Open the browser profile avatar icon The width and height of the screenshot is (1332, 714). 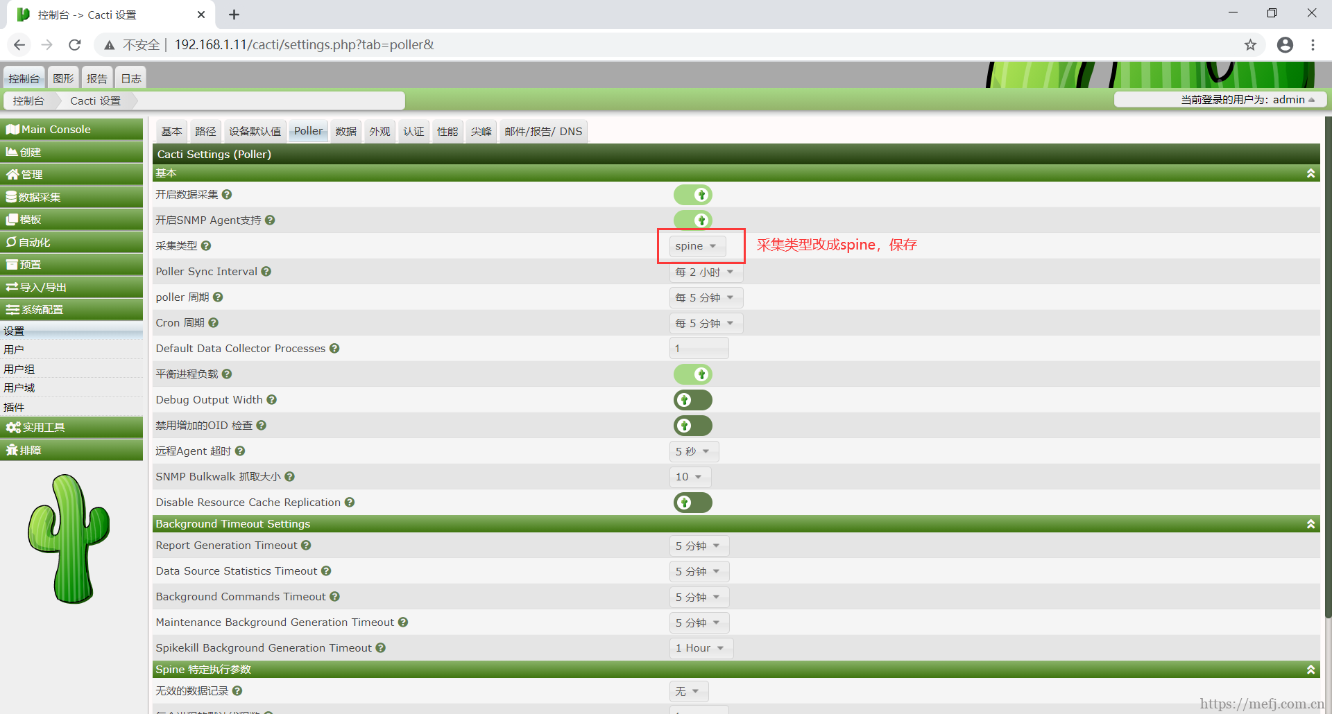[x=1285, y=45]
